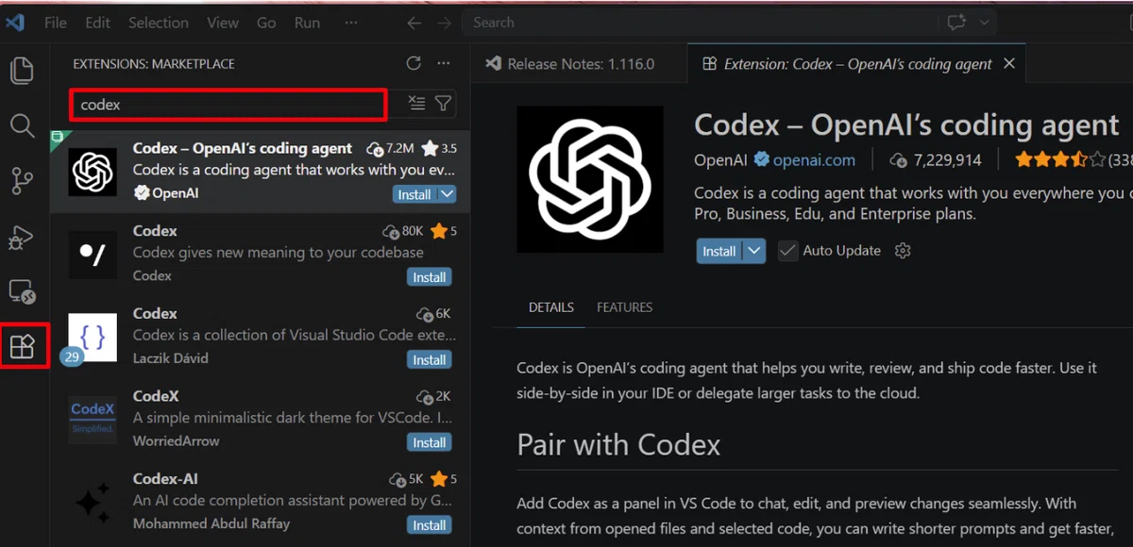Open the File menu
This screenshot has height=547, width=1133.
55,22
